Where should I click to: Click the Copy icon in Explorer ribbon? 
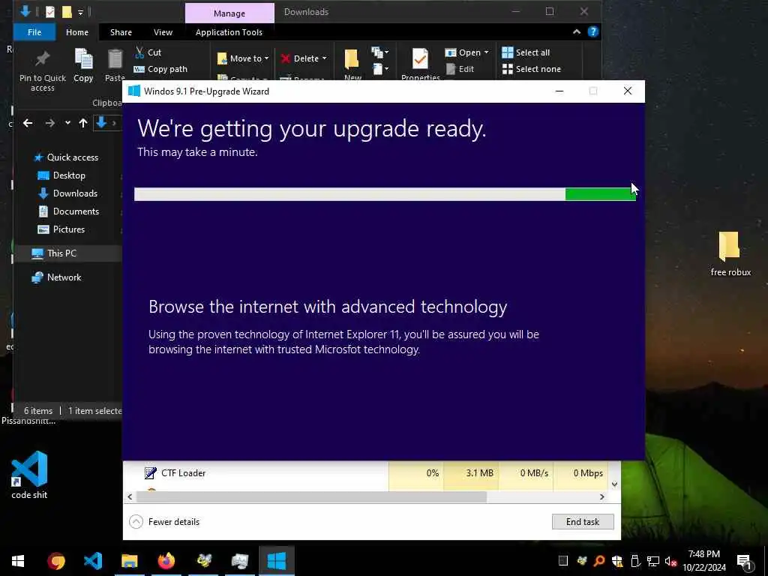point(83,59)
